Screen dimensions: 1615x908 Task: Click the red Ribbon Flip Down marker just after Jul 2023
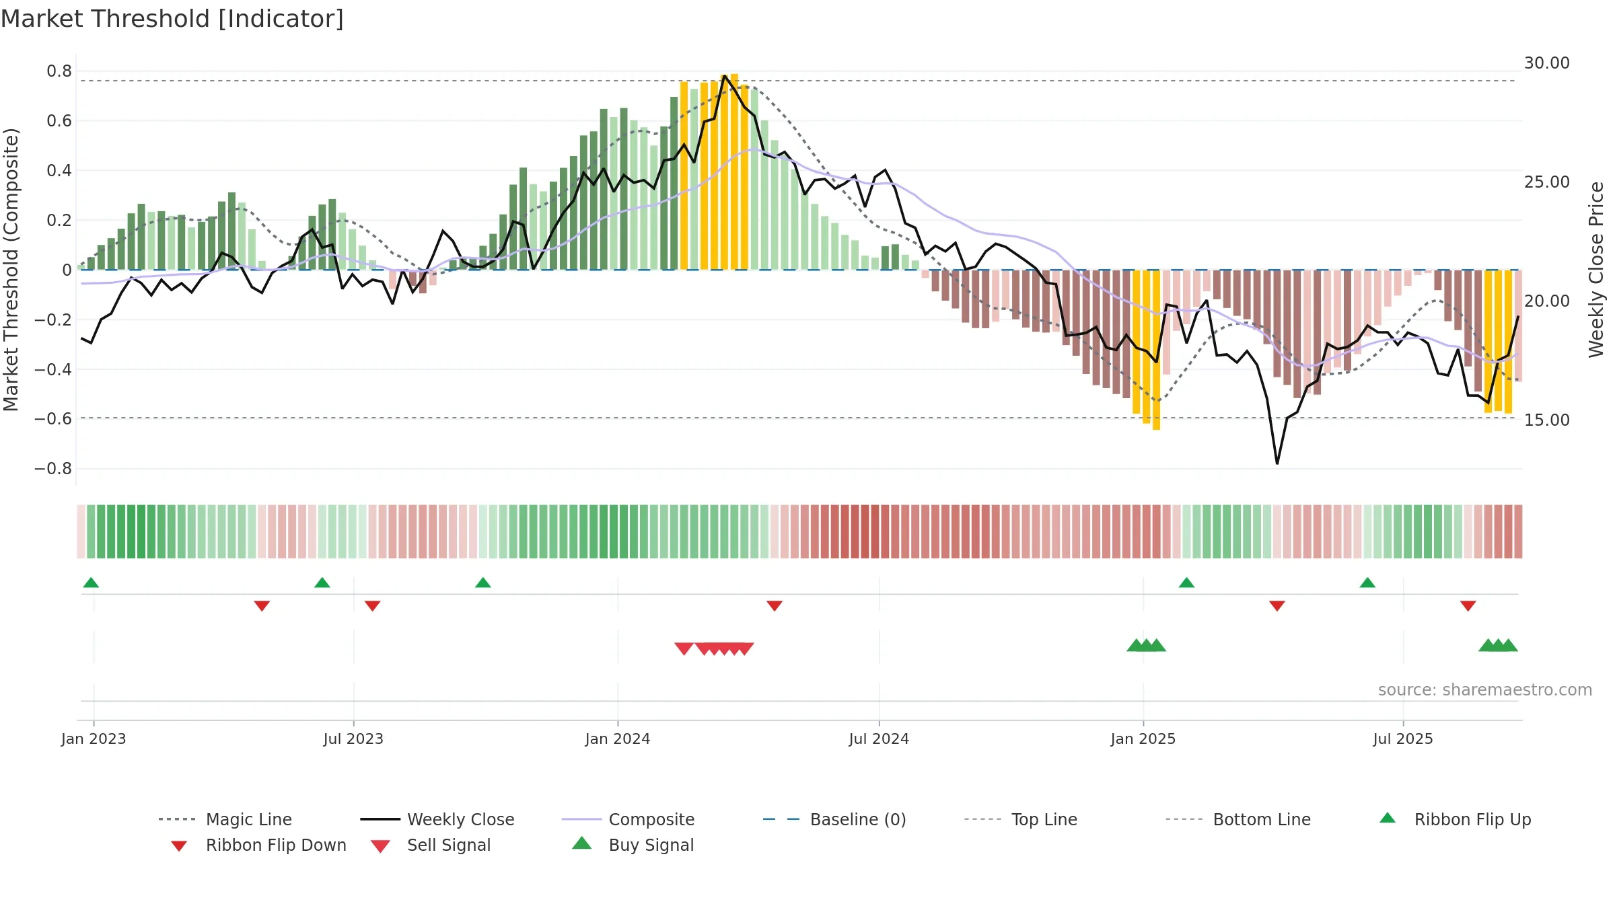[x=372, y=606]
